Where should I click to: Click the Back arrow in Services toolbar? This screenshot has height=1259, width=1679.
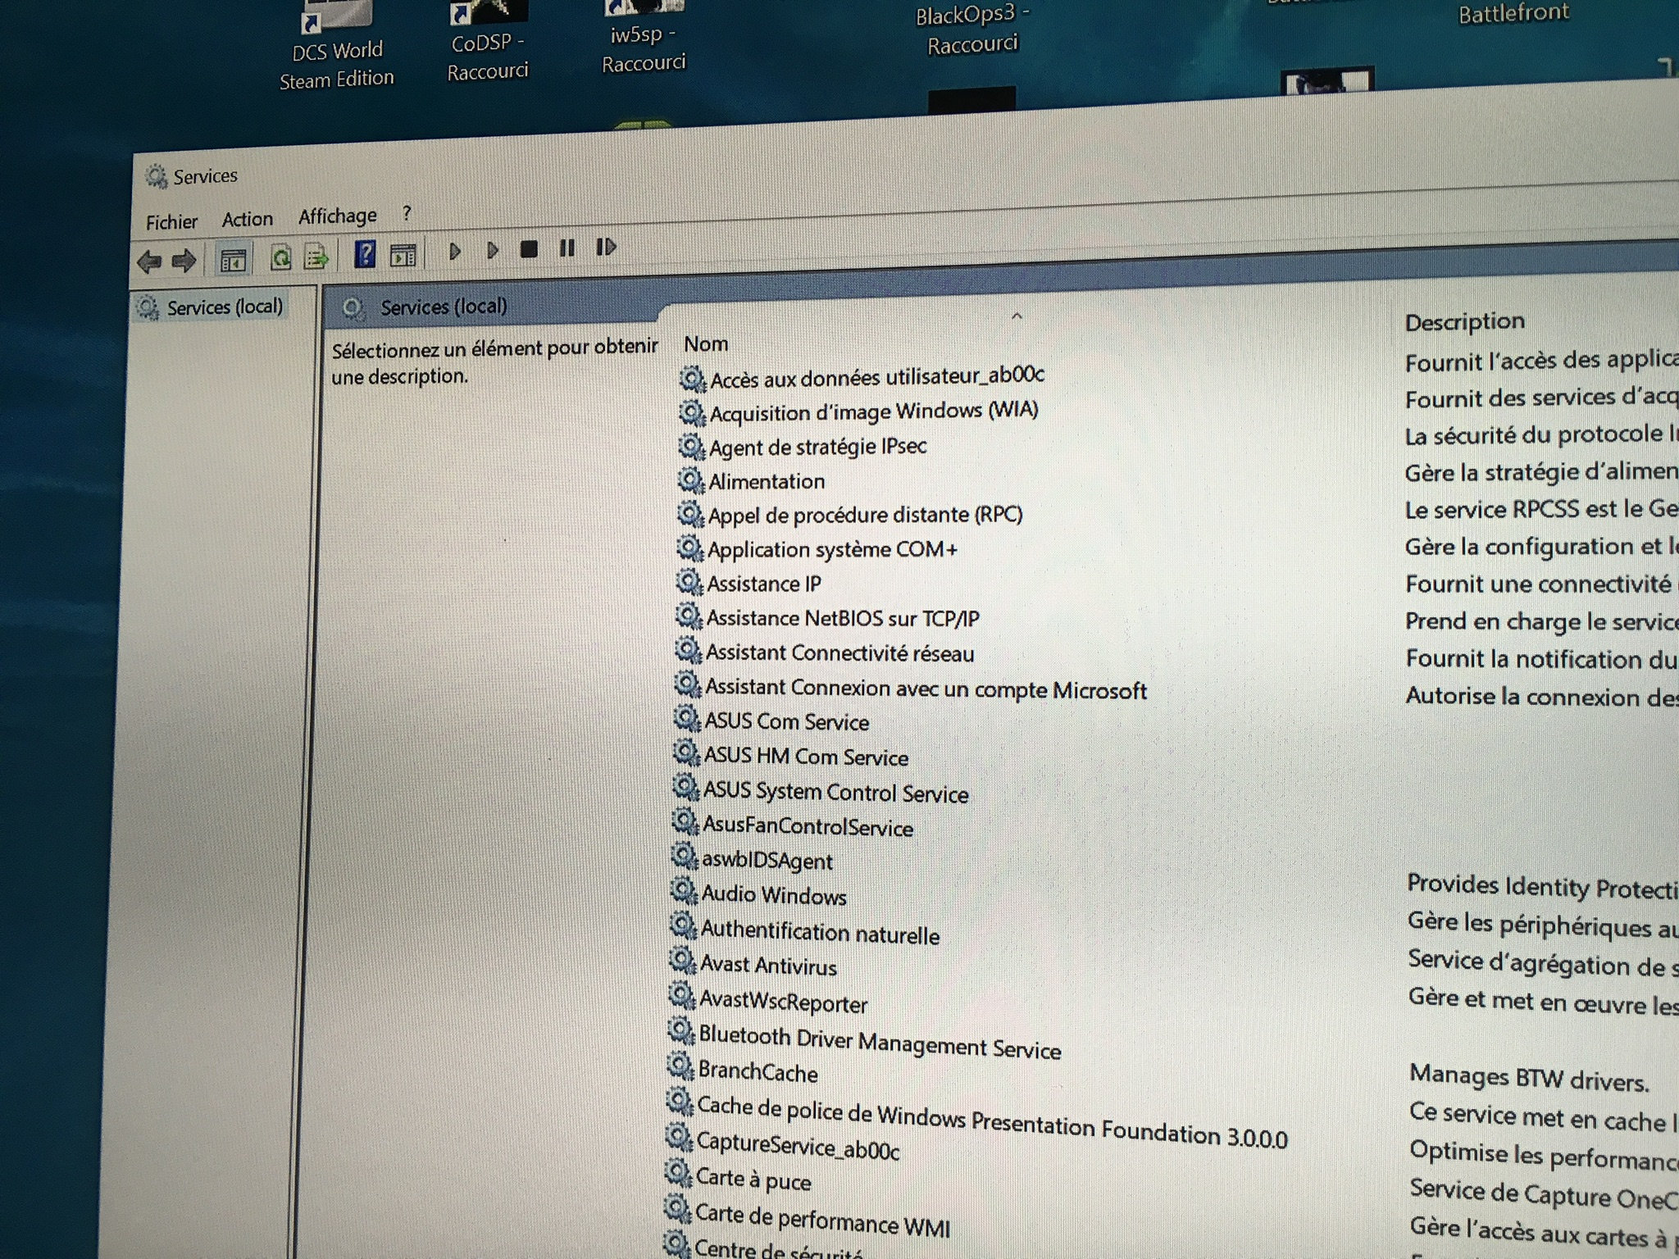point(149,261)
